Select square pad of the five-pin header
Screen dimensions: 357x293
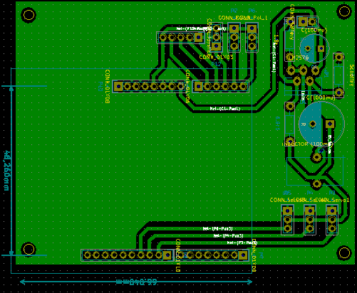tap(199, 37)
